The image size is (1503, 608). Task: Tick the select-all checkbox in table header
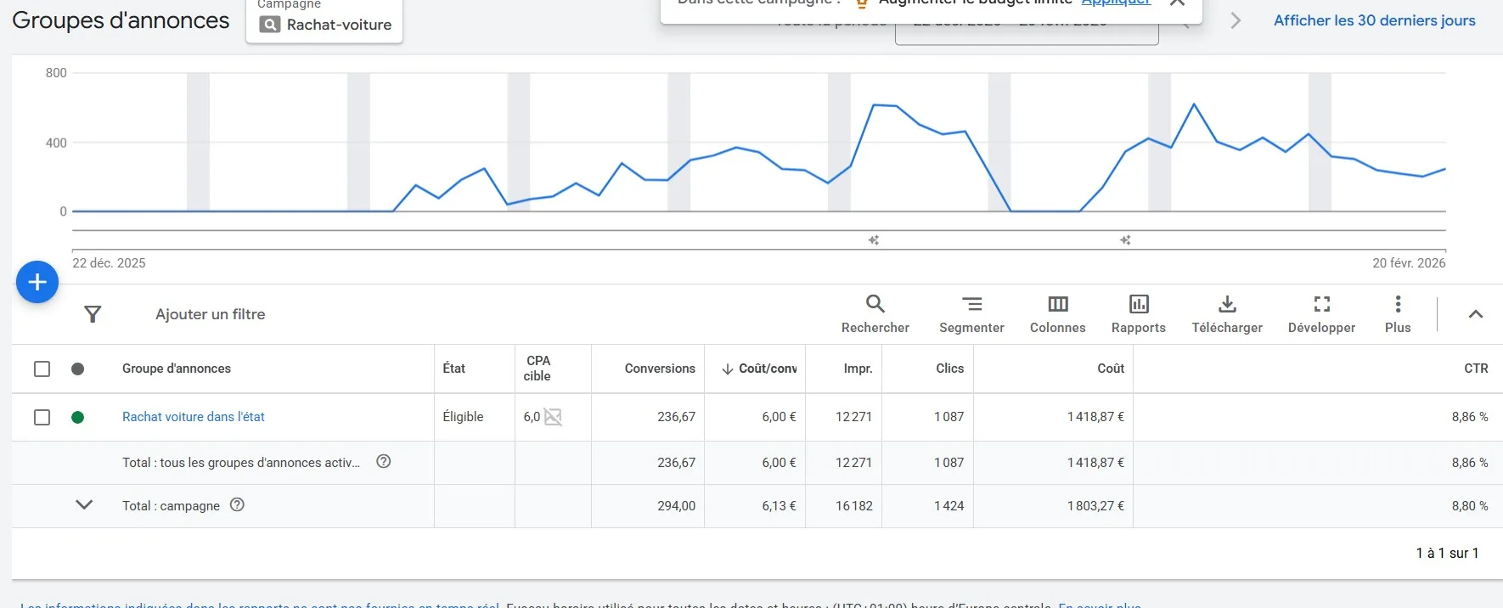(42, 369)
